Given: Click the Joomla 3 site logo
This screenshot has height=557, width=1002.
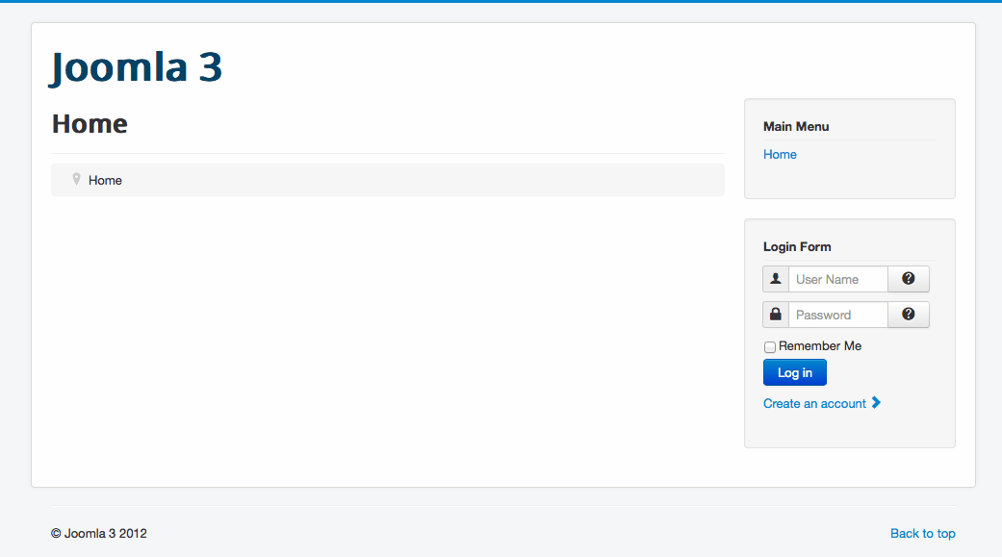Looking at the screenshot, I should [137, 67].
